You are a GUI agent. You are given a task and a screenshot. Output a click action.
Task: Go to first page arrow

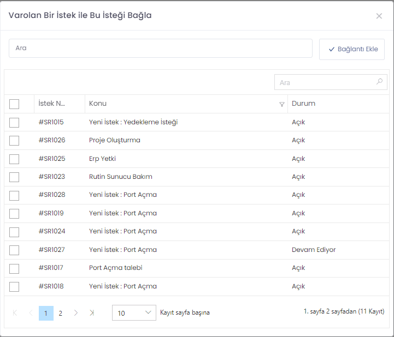pyautogui.click(x=15, y=313)
